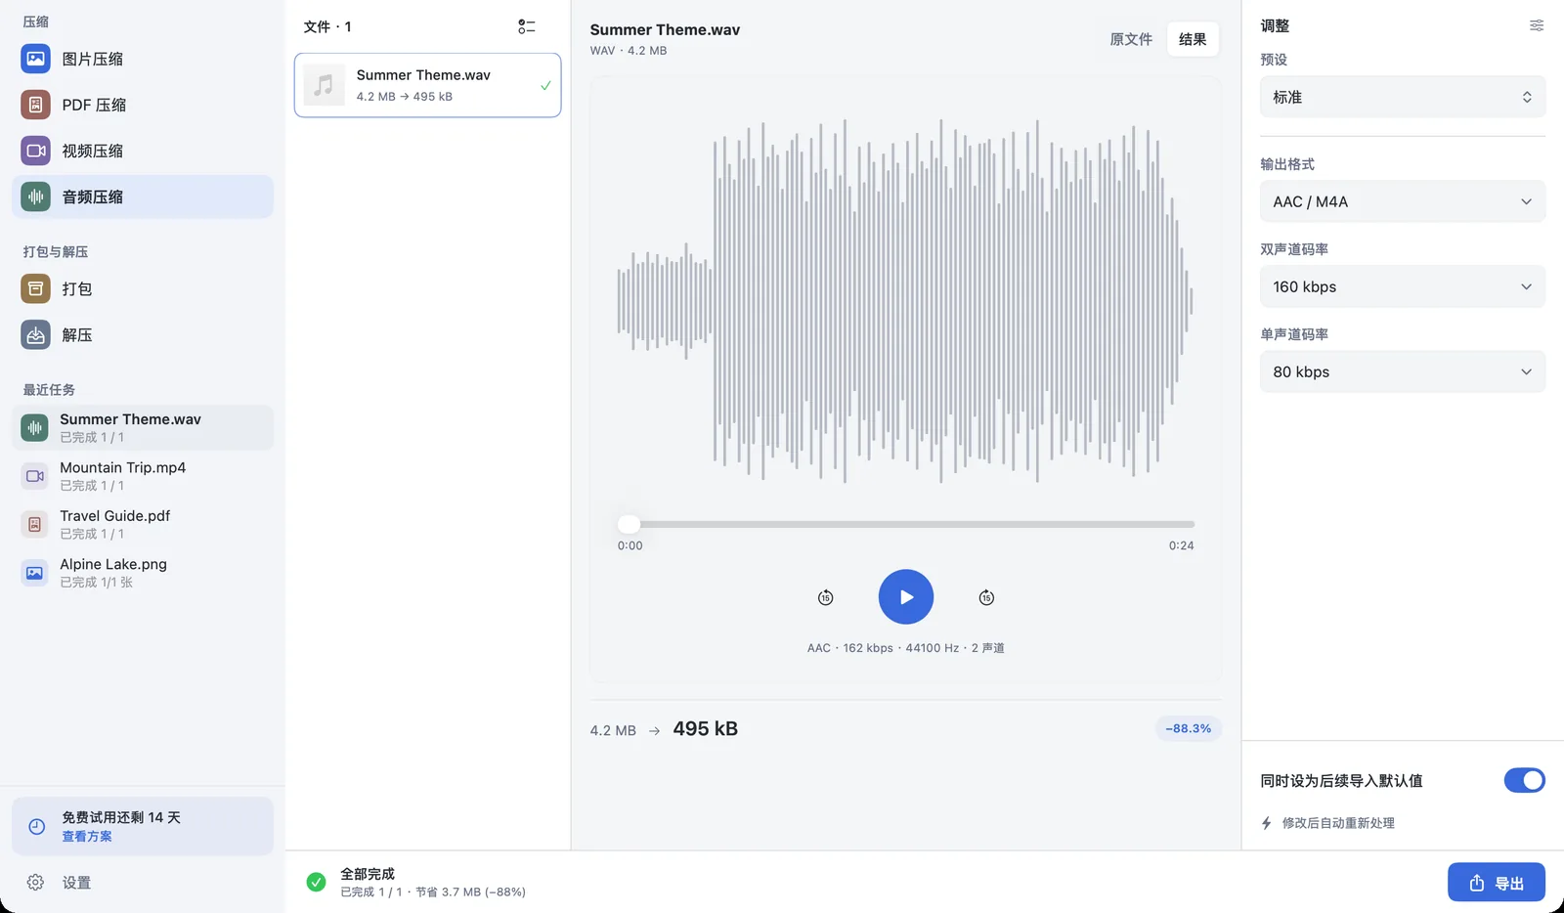
Task: Toggle 同时设为后续导入默认值 switch
Action: (x=1524, y=780)
